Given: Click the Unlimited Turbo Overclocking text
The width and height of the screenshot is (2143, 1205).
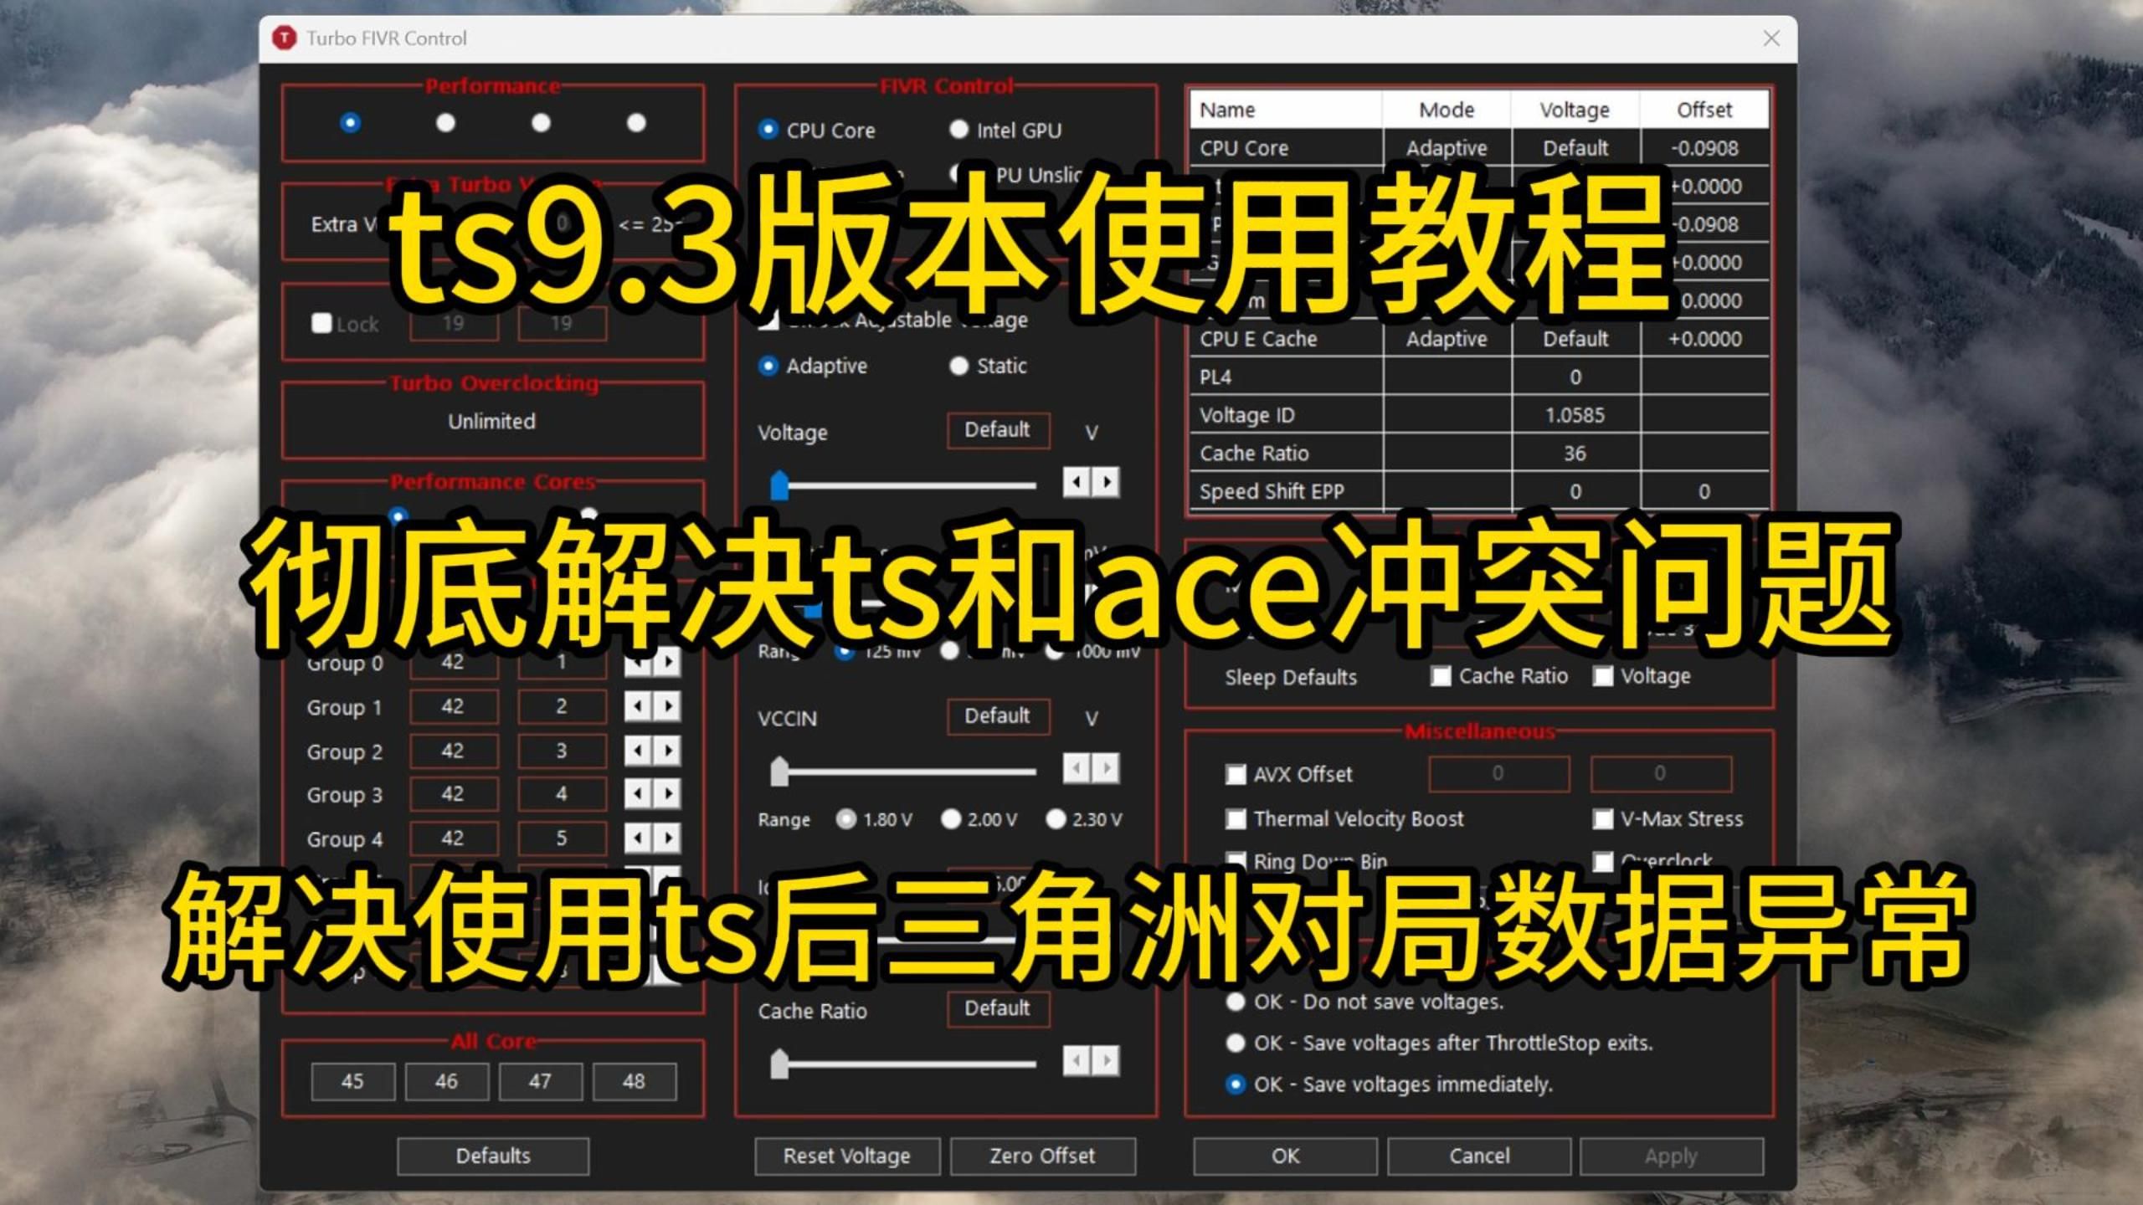Looking at the screenshot, I should [x=491, y=421].
